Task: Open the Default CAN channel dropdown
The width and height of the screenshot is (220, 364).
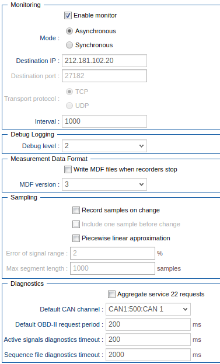Action: tap(148, 309)
